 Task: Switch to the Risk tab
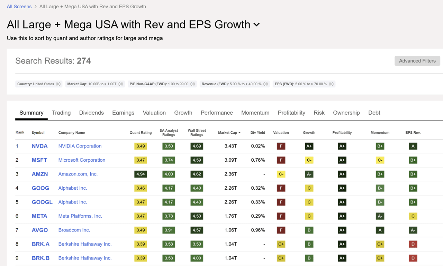click(319, 113)
